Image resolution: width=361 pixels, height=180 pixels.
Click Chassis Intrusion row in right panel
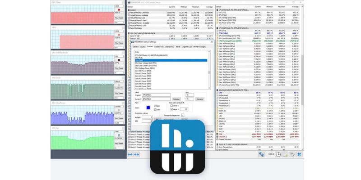pos(258,139)
